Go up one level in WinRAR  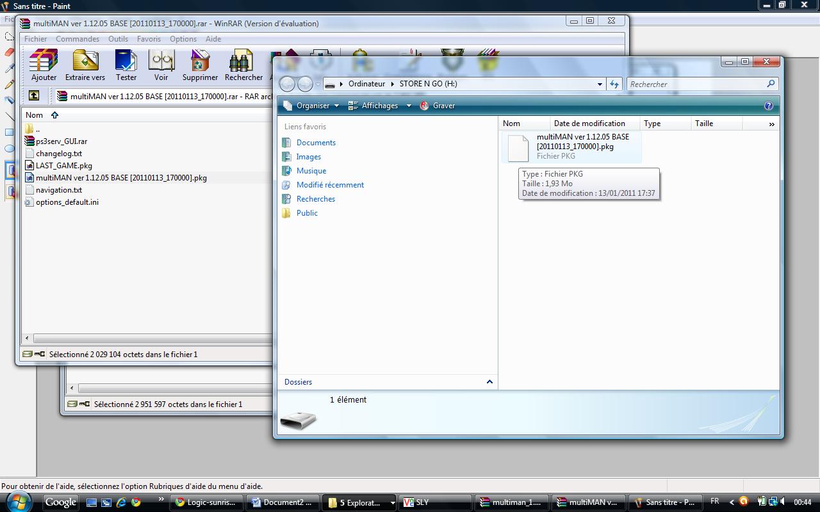tap(34, 96)
